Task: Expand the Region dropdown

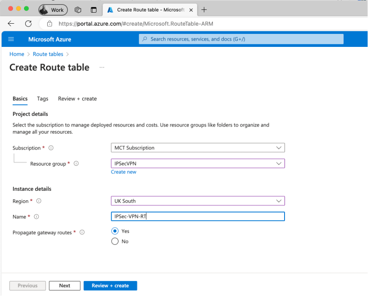Action: coord(197,201)
